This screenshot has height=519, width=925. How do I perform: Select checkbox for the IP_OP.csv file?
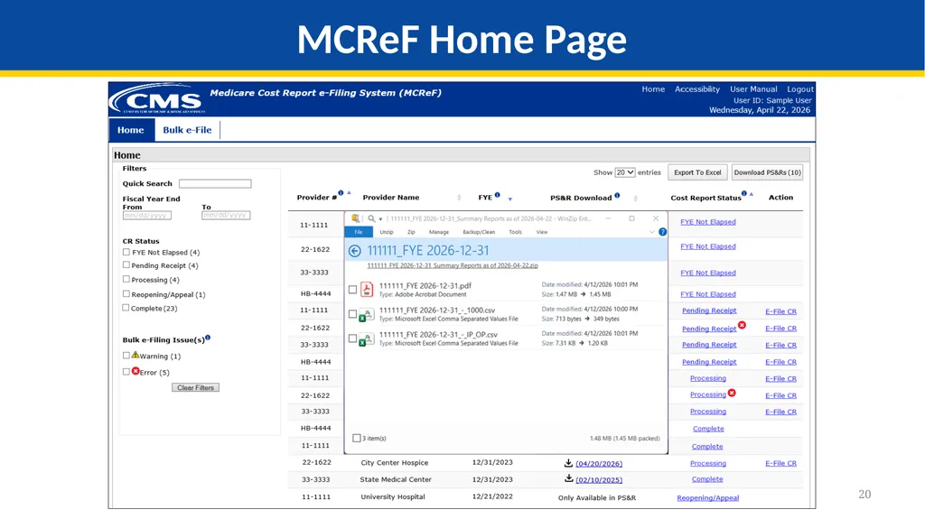(353, 339)
